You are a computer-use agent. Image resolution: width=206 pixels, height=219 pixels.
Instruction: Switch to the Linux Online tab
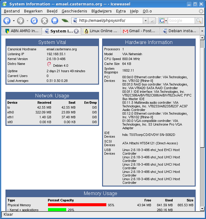click(x=101, y=31)
